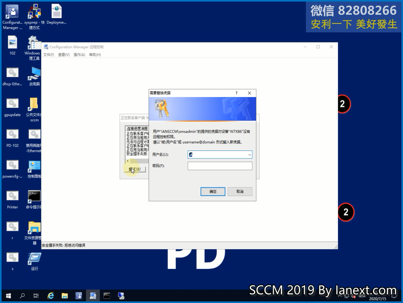Launch Internet Explorer from the taskbar
This screenshot has width=403, height=303.
tap(51, 296)
